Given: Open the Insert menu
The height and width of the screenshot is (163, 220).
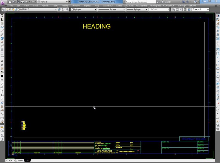Looking at the screenshot, I should pos(35,5).
